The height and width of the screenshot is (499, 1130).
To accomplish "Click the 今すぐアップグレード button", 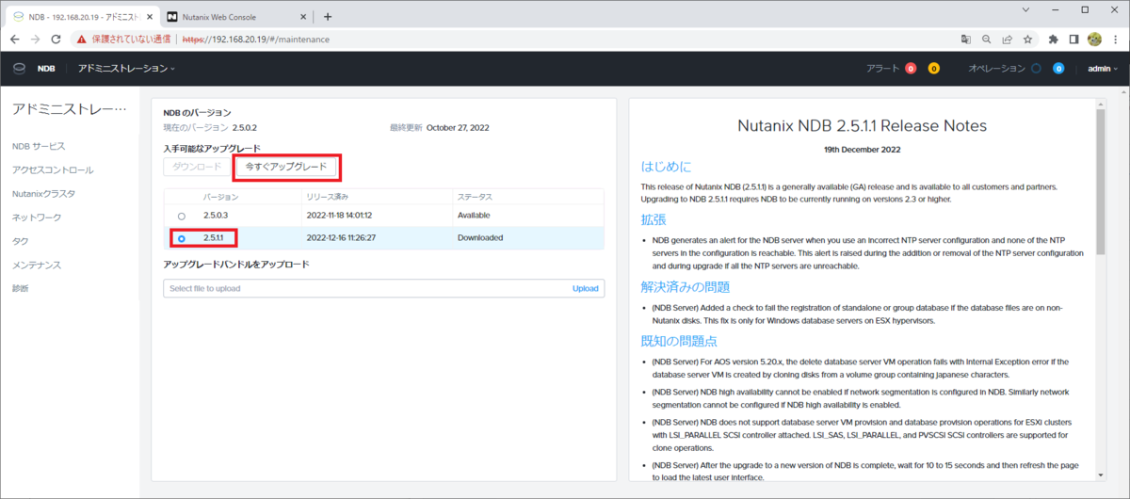I will [285, 167].
